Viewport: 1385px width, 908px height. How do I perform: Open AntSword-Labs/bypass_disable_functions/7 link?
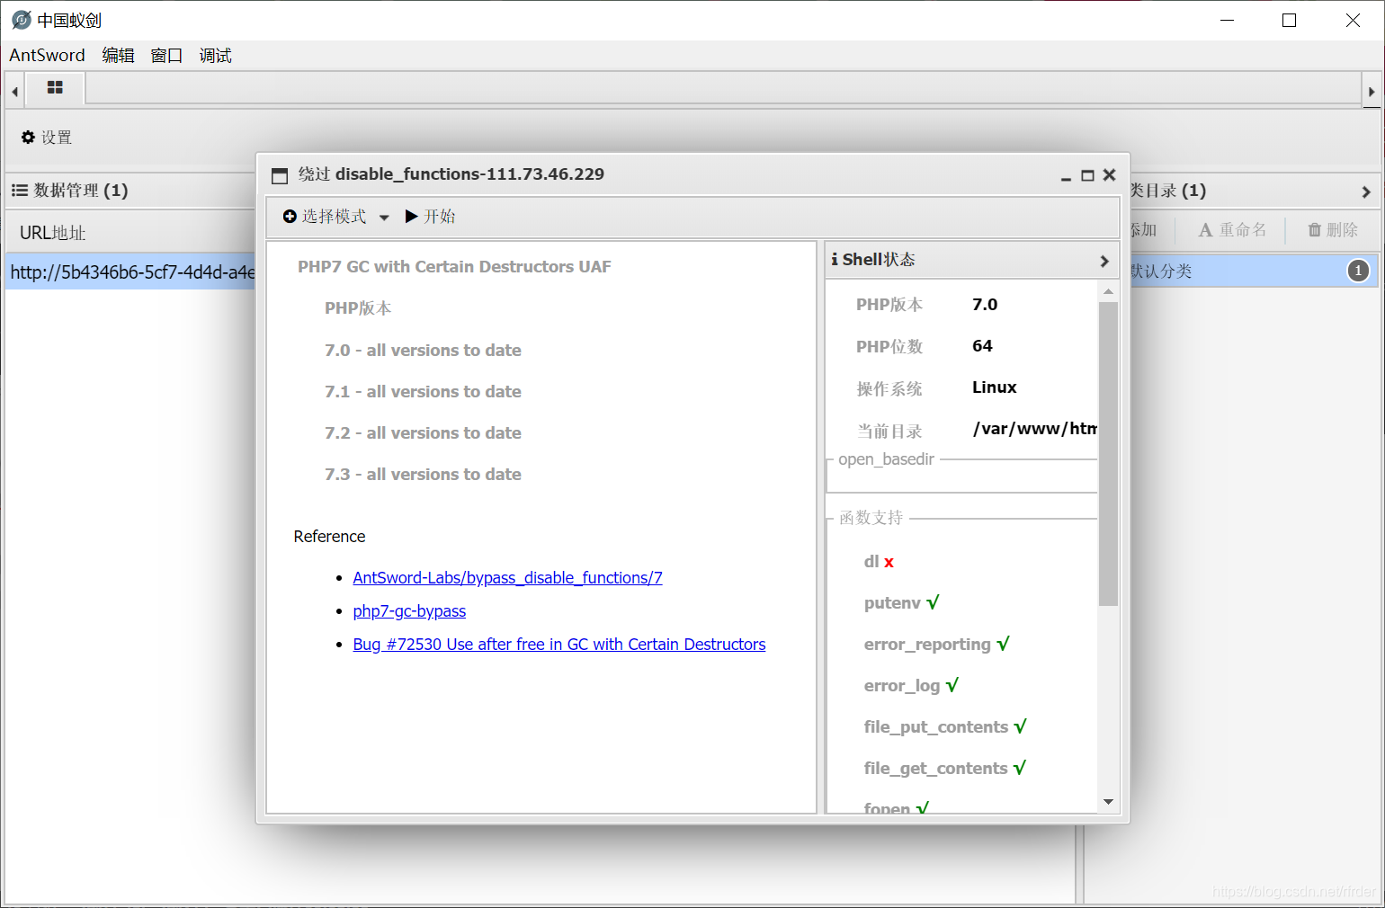tap(507, 578)
